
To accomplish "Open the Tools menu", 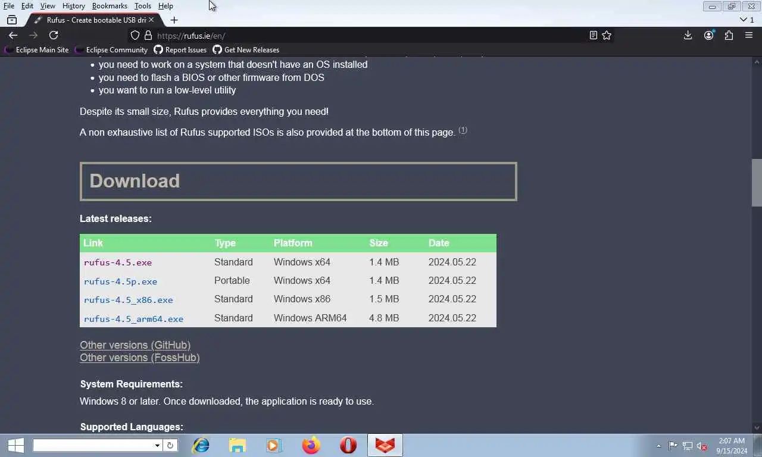I will (142, 6).
